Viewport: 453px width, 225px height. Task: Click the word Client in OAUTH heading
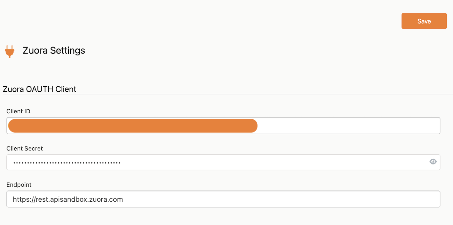(66, 89)
